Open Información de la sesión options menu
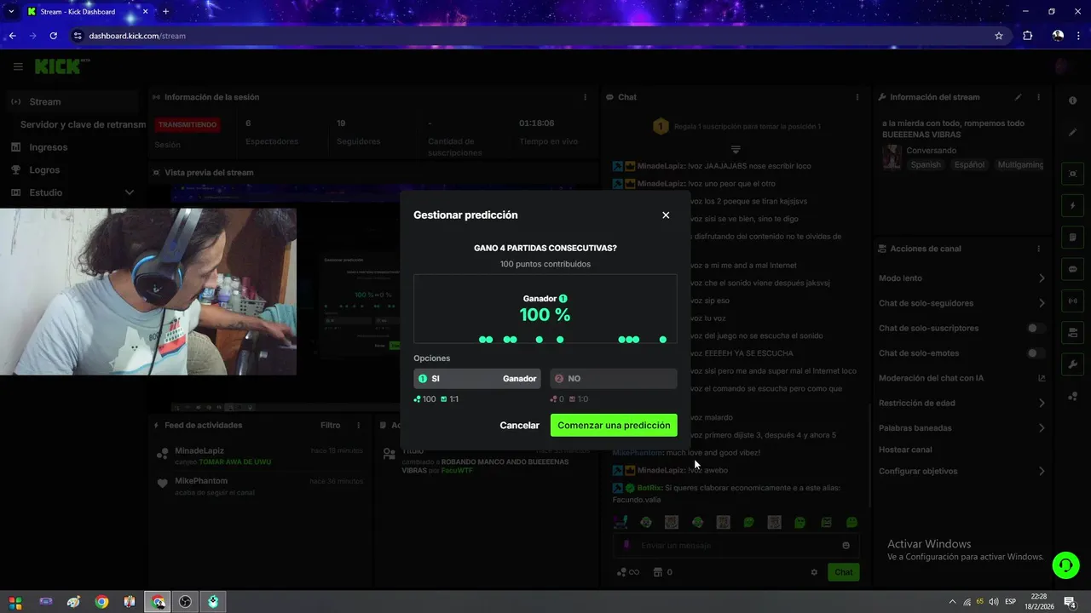The image size is (1091, 613). click(585, 97)
